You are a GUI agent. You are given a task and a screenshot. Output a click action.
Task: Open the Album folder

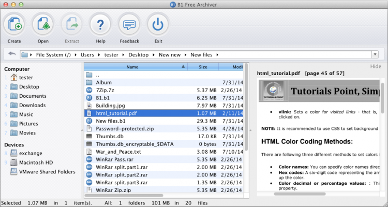[x=103, y=82]
